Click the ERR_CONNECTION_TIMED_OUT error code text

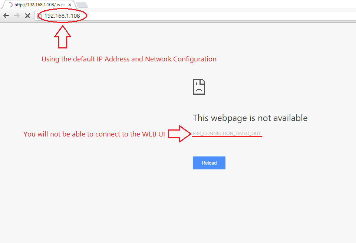227,134
